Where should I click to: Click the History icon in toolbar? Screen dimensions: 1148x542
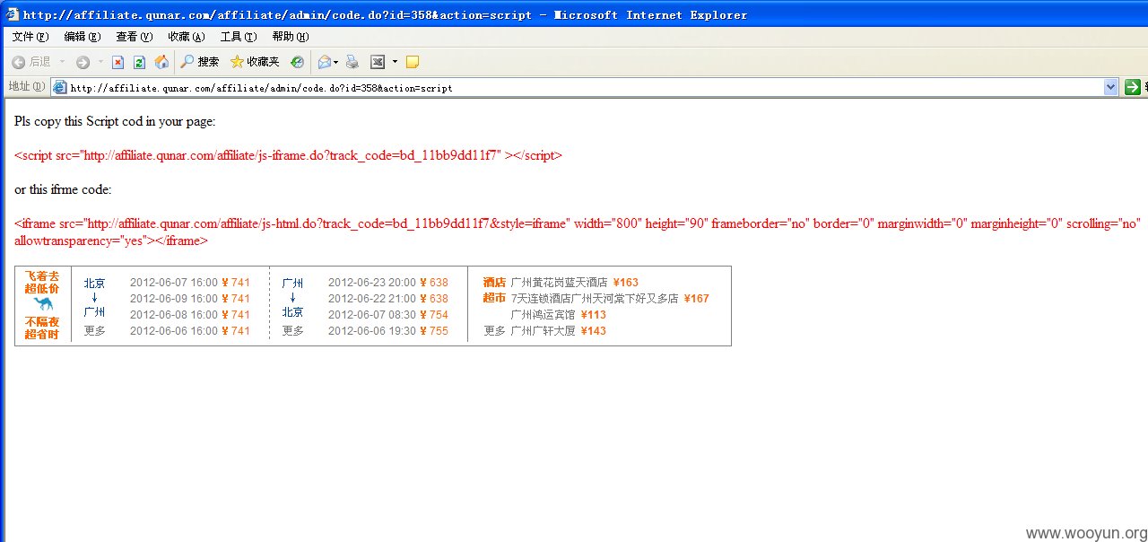[297, 62]
